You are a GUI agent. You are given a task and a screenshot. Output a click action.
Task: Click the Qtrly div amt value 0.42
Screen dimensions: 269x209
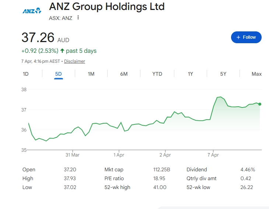point(246,178)
